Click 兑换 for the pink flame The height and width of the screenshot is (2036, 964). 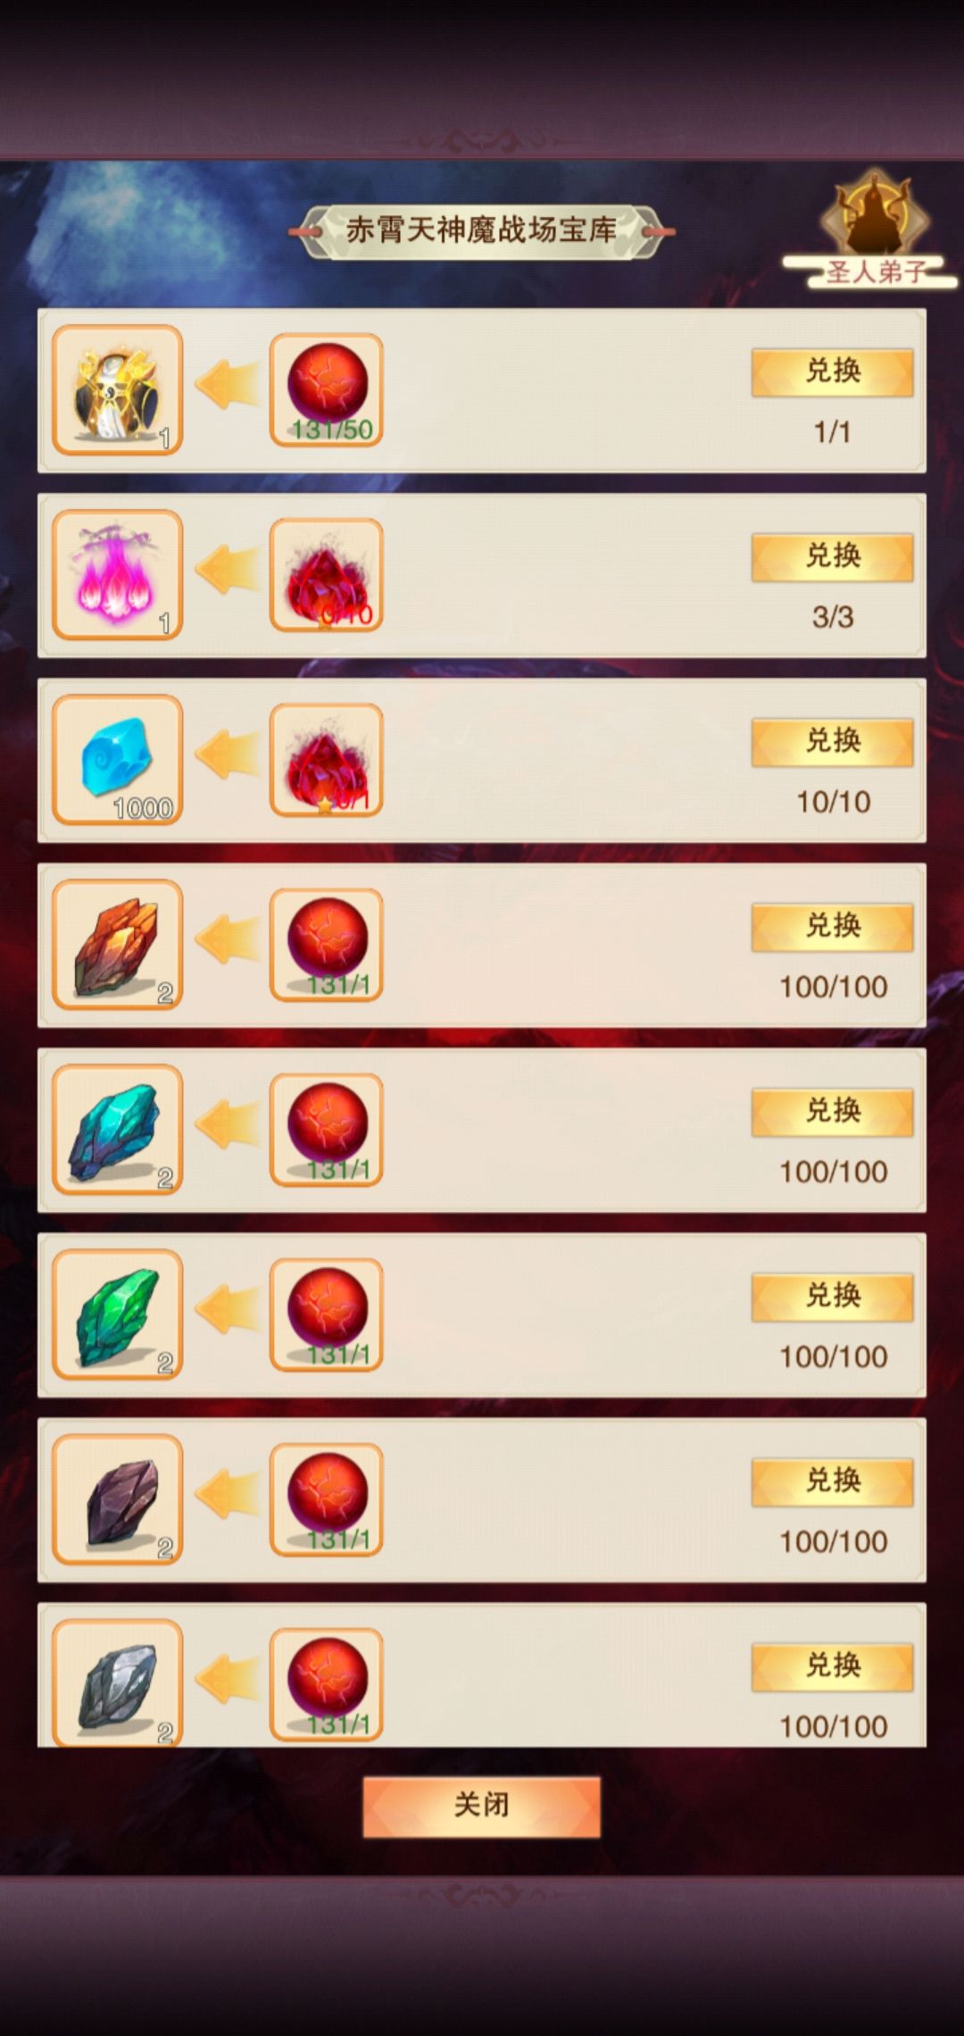[832, 557]
